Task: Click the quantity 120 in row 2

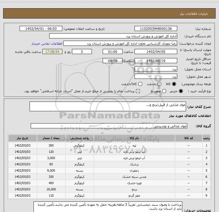Action: pos(51,152)
